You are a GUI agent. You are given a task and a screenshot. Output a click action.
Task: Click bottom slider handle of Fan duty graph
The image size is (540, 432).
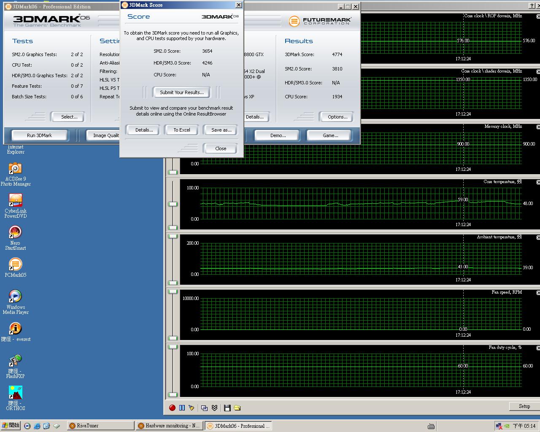(x=173, y=395)
